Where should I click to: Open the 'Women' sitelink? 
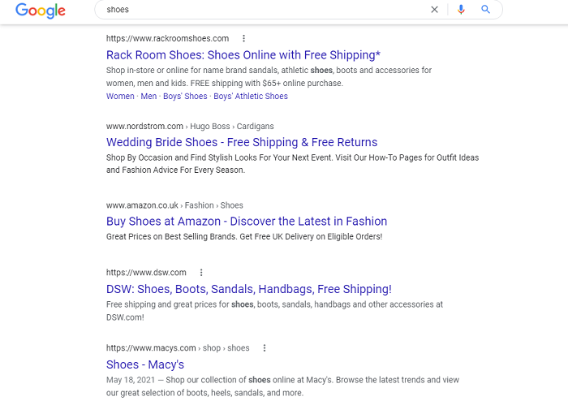click(x=120, y=96)
